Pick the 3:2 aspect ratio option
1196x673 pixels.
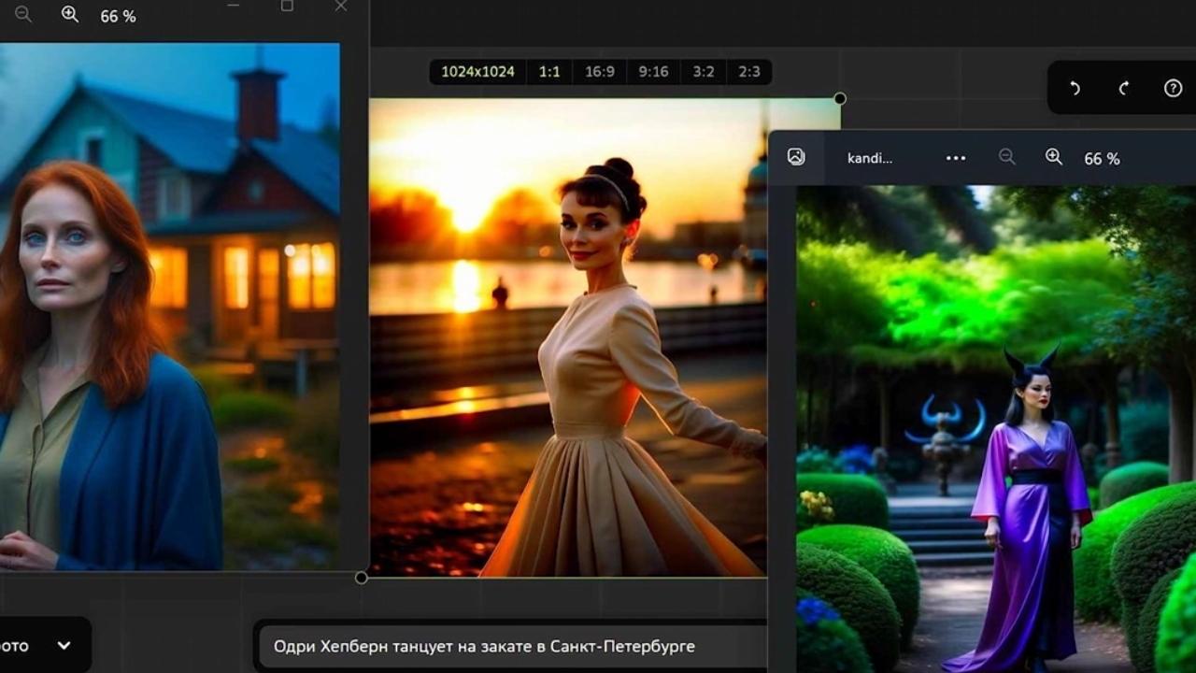(x=704, y=72)
